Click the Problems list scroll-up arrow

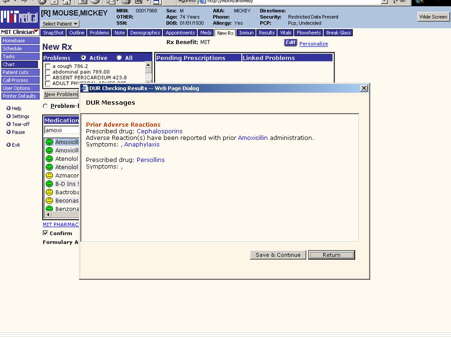point(148,65)
